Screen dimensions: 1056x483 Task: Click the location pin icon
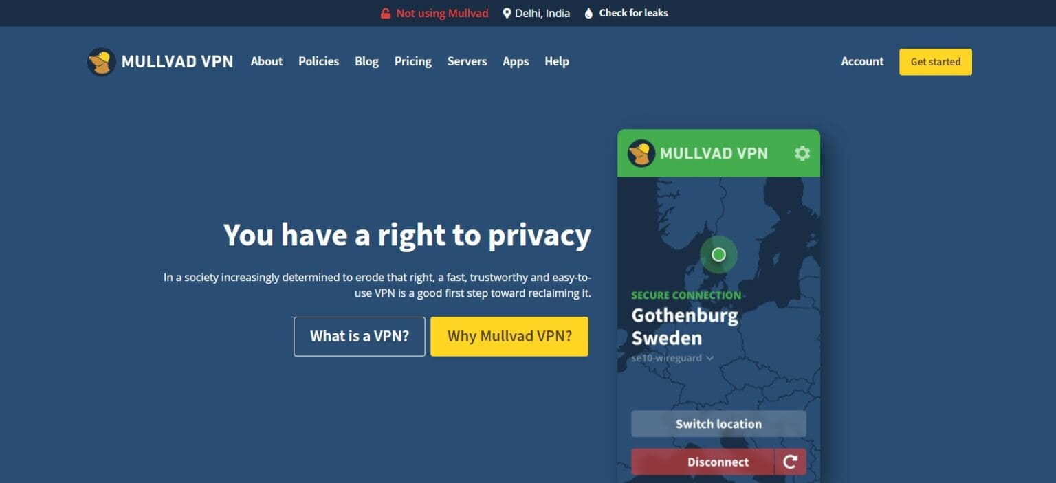tap(507, 13)
